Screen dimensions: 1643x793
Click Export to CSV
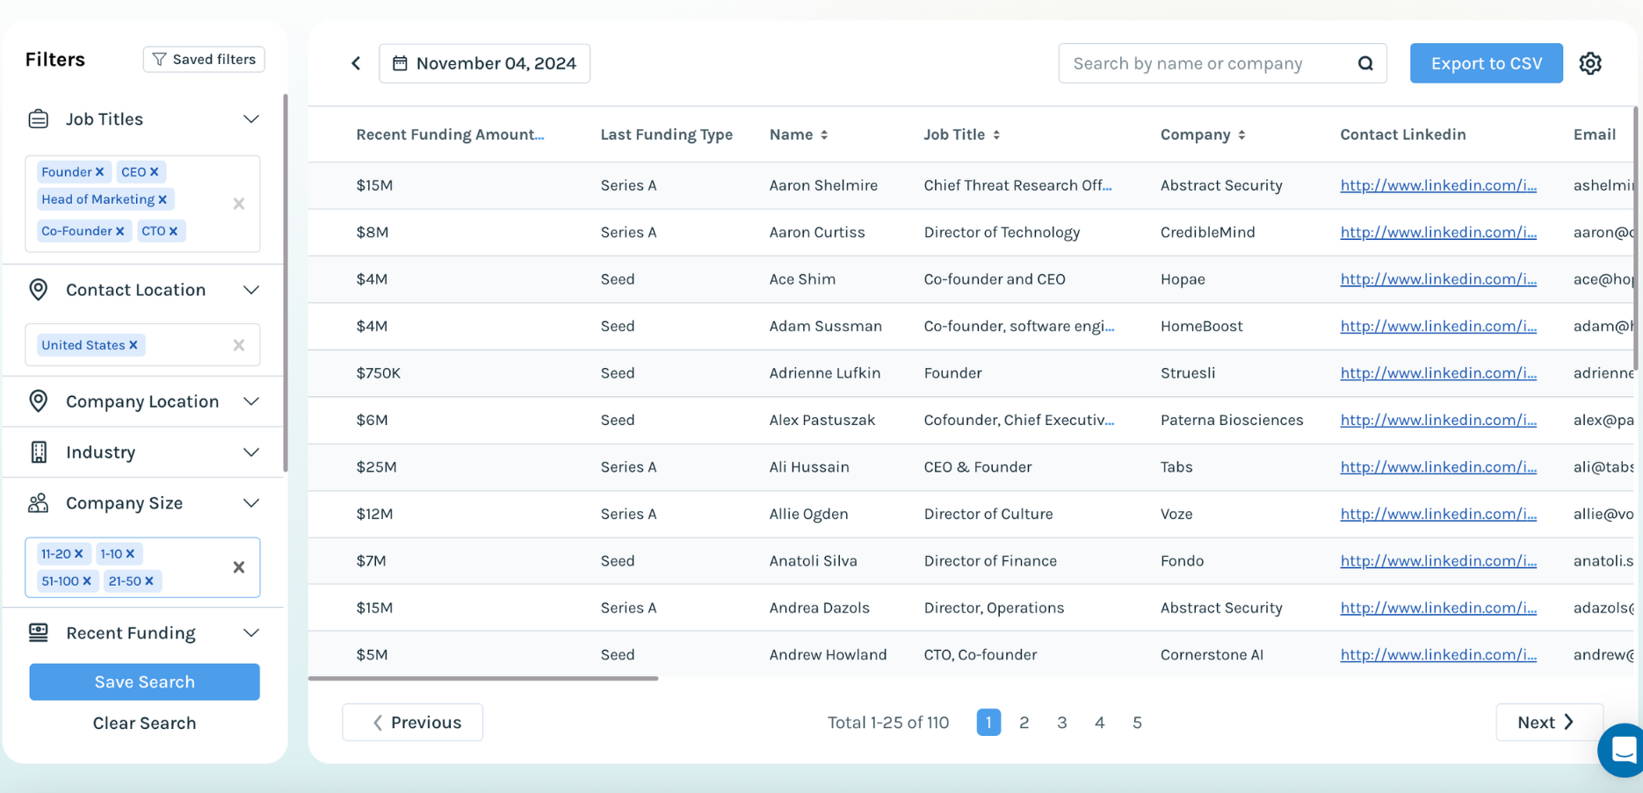click(x=1487, y=63)
